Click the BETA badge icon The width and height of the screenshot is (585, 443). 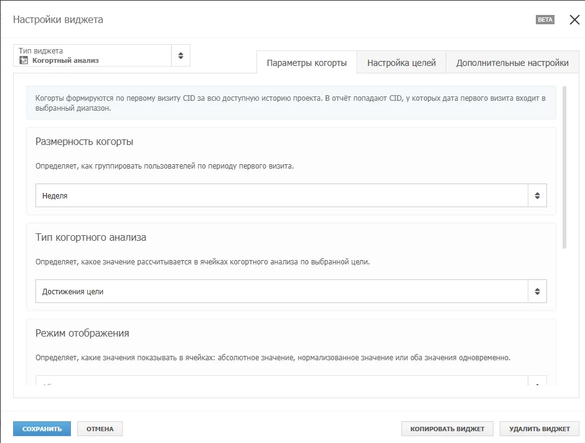[545, 20]
